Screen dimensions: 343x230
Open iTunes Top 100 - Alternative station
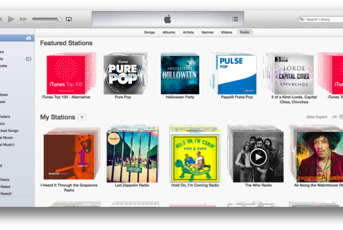click(x=66, y=75)
